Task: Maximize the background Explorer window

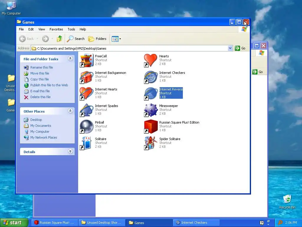Action: [x=257, y=46]
